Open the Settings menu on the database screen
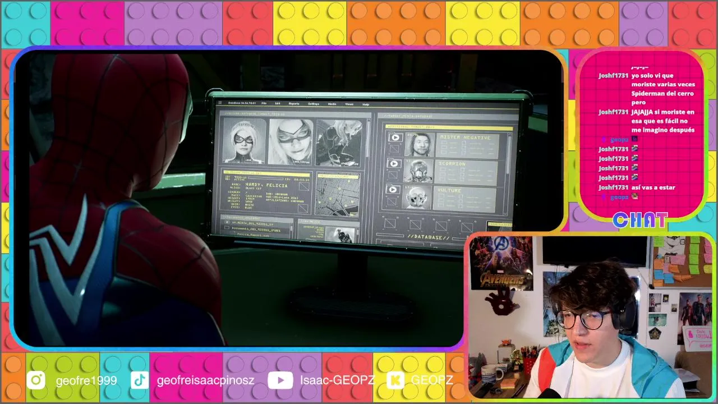This screenshot has height=404, width=718. point(314,104)
